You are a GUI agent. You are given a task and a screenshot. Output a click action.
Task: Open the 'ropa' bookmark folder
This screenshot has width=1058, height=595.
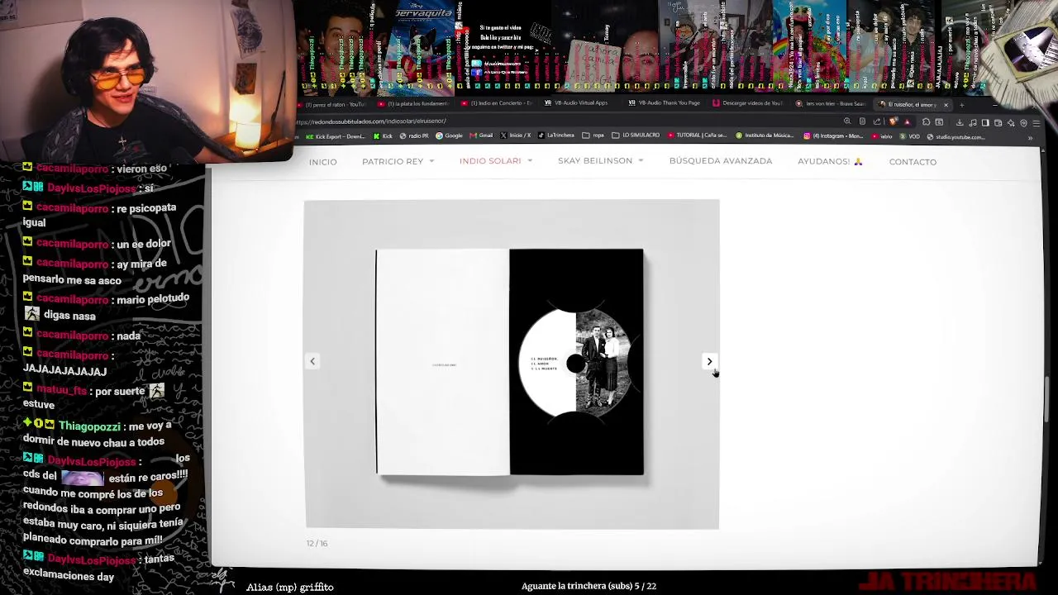click(593, 136)
